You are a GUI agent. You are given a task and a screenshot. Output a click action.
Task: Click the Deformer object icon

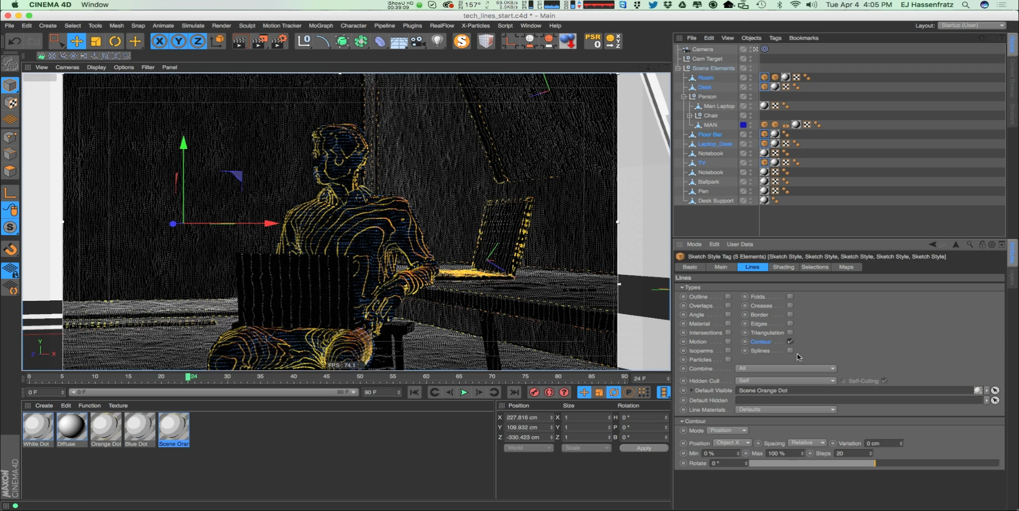click(380, 41)
